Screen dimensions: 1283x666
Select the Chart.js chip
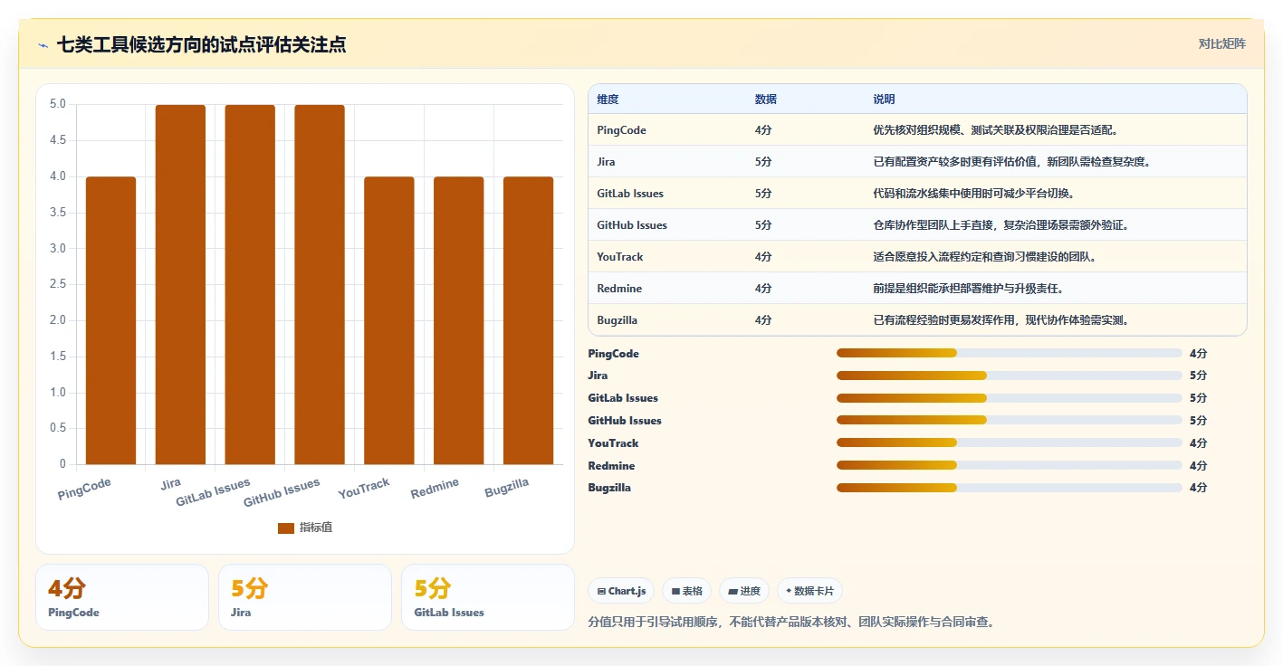621,591
